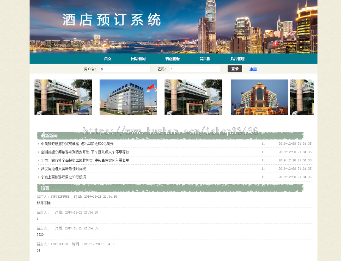Visit the 留言板 message board page
The image size is (341, 261).
(x=205, y=59)
